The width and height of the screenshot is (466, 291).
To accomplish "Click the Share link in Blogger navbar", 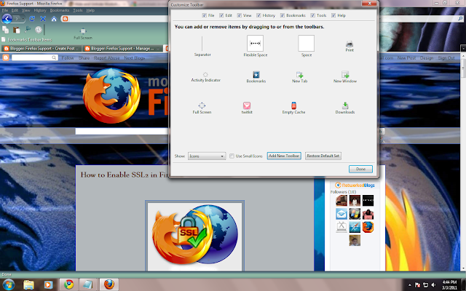I will point(84,58).
